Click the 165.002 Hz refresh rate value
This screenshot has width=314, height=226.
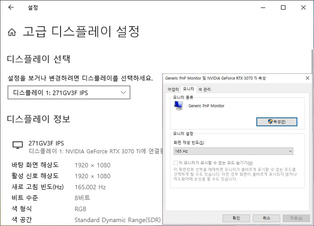click(x=90, y=187)
